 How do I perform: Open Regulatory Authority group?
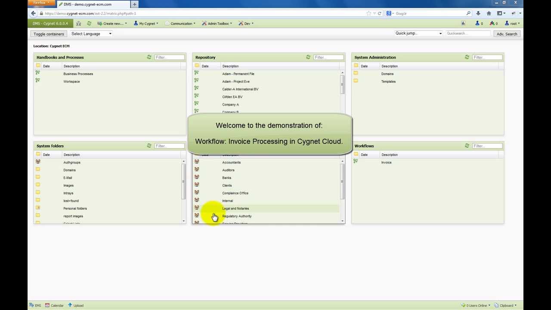coord(237,216)
